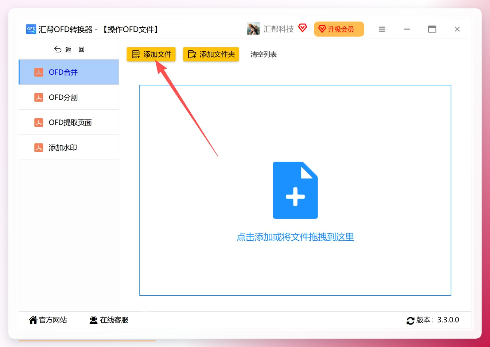Click the OFD分割 item icon
Viewport: 490px width, 347px height.
click(39, 97)
